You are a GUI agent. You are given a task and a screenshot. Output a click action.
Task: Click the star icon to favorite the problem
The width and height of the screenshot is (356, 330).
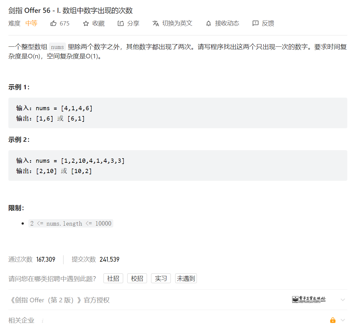(85, 23)
